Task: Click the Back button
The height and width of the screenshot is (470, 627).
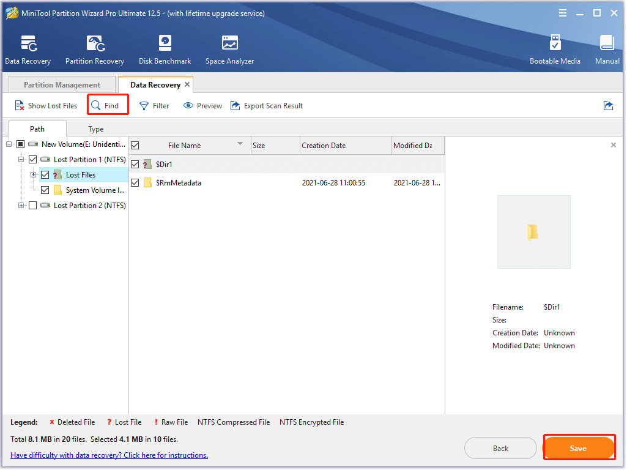Action: (x=500, y=448)
